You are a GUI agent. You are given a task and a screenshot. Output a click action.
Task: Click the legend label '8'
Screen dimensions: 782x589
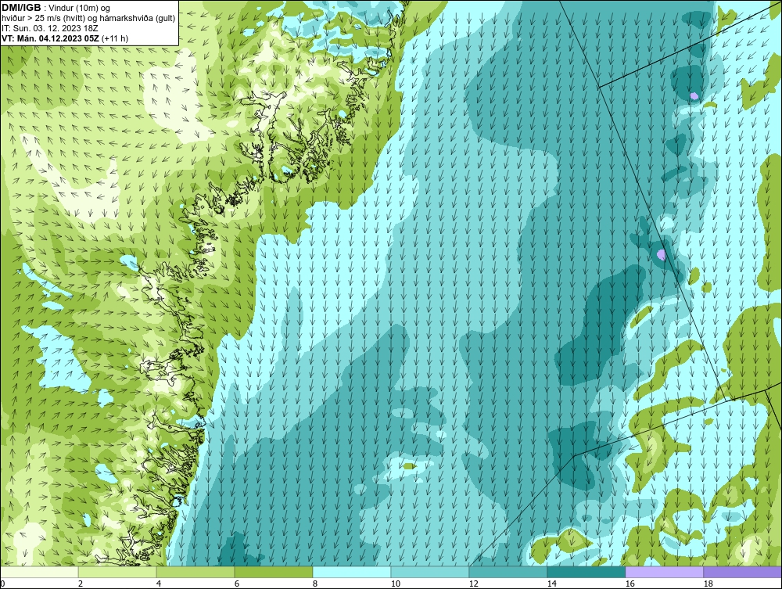[314, 584]
